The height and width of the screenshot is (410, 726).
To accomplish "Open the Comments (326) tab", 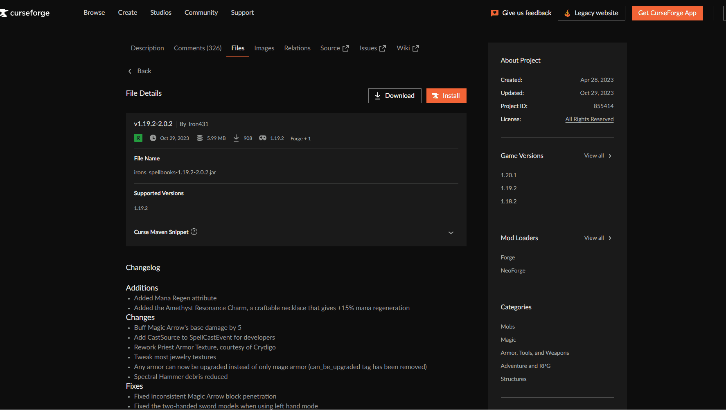I will point(198,48).
